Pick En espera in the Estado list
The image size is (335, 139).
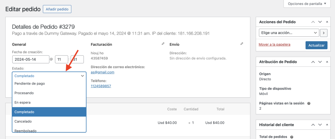[x=23, y=102]
